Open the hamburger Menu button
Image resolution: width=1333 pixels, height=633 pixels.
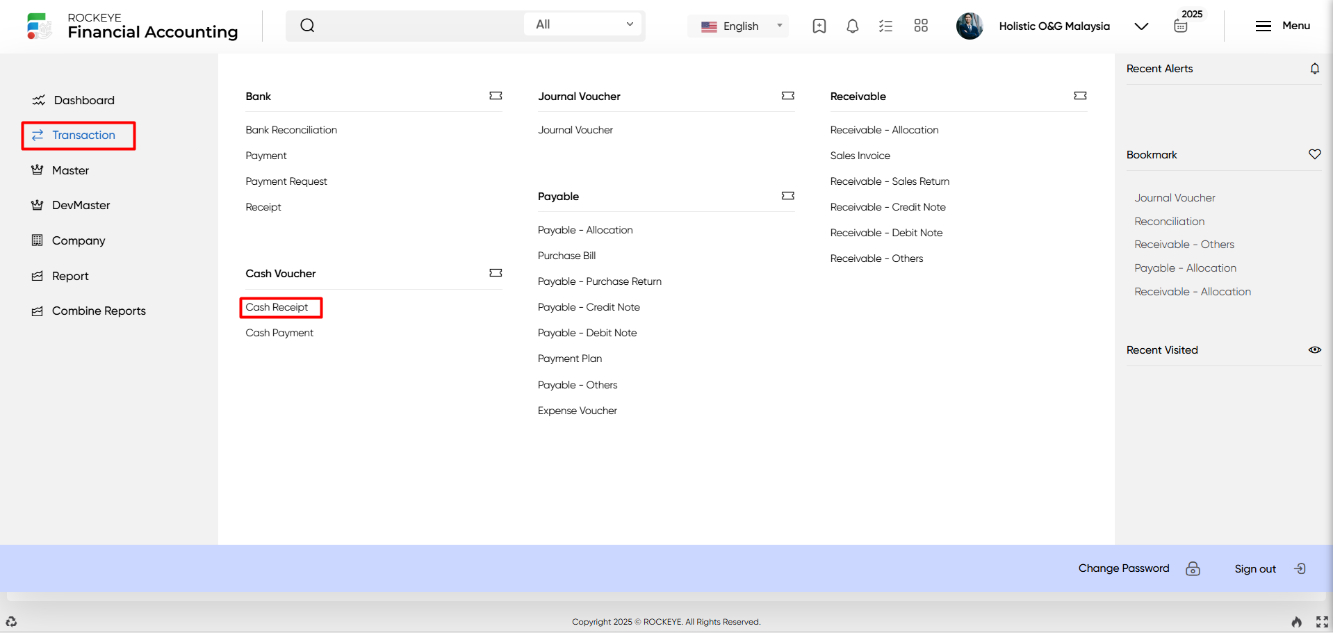pyautogui.click(x=1282, y=26)
